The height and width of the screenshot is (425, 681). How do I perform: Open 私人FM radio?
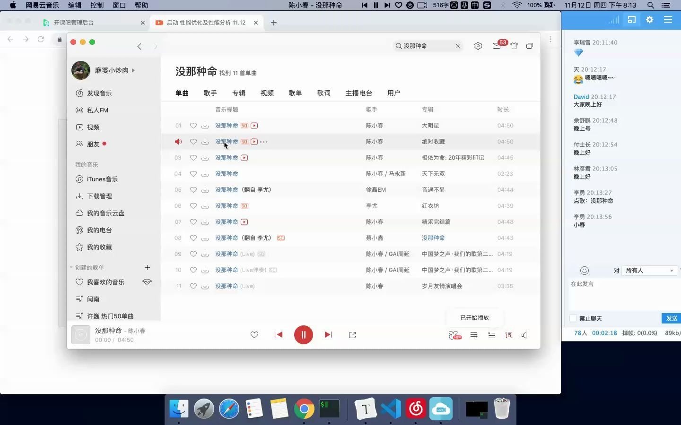point(92,110)
